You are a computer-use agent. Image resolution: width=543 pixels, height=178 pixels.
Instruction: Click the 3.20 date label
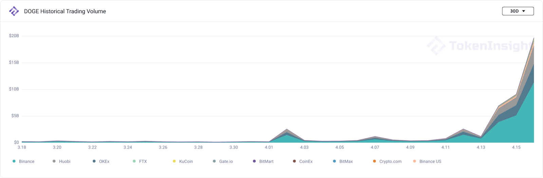57,147
